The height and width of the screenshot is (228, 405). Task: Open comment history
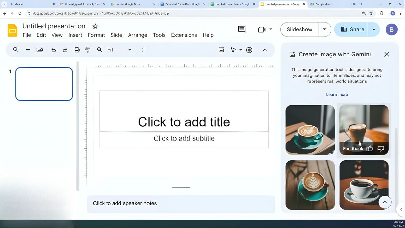(x=241, y=29)
